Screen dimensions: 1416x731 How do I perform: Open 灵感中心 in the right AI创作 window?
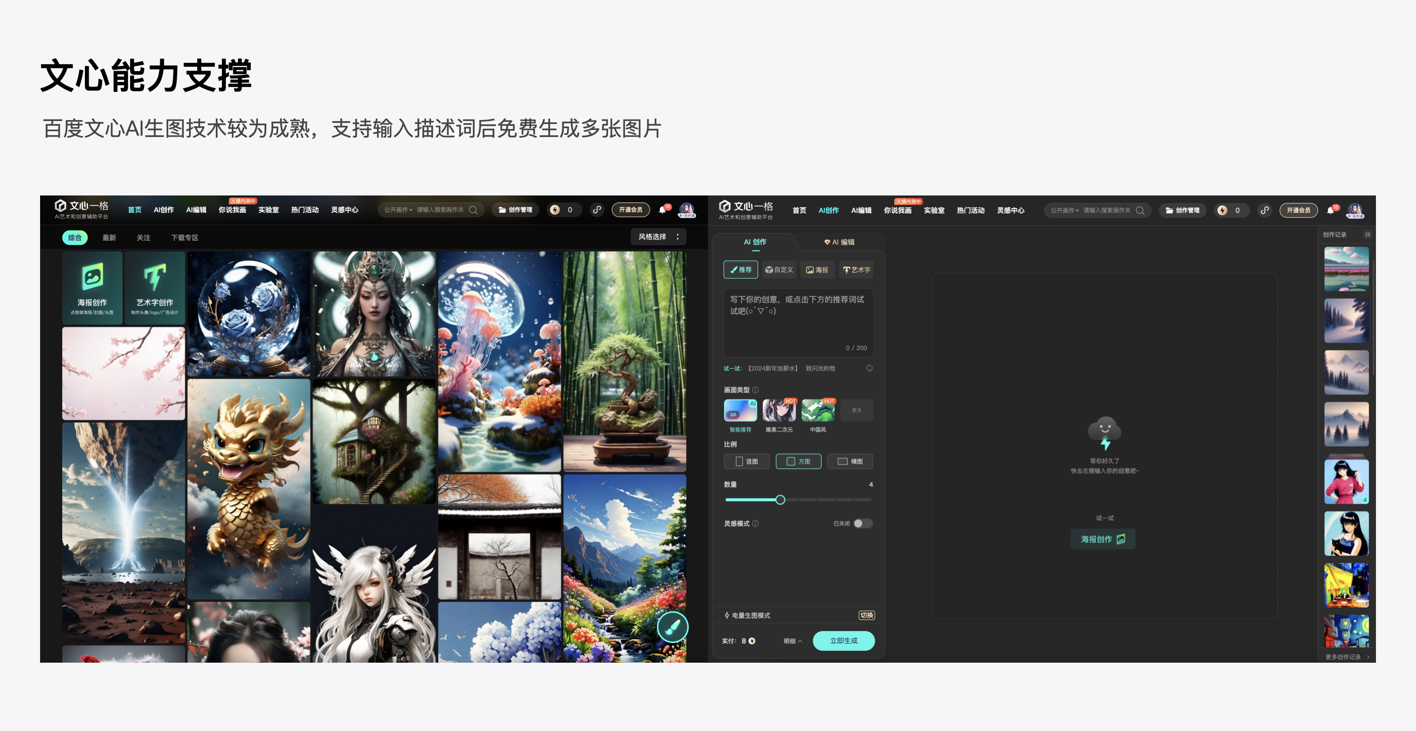pos(1010,211)
